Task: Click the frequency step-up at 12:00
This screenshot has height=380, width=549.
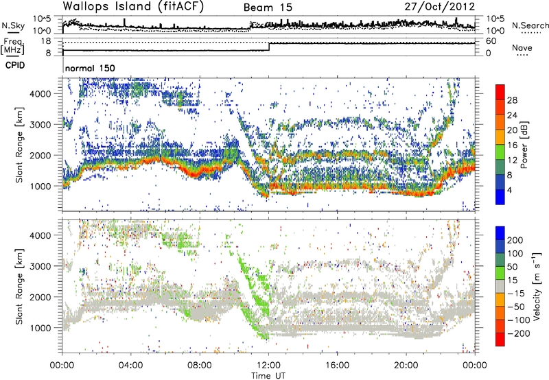Action: pos(269,47)
